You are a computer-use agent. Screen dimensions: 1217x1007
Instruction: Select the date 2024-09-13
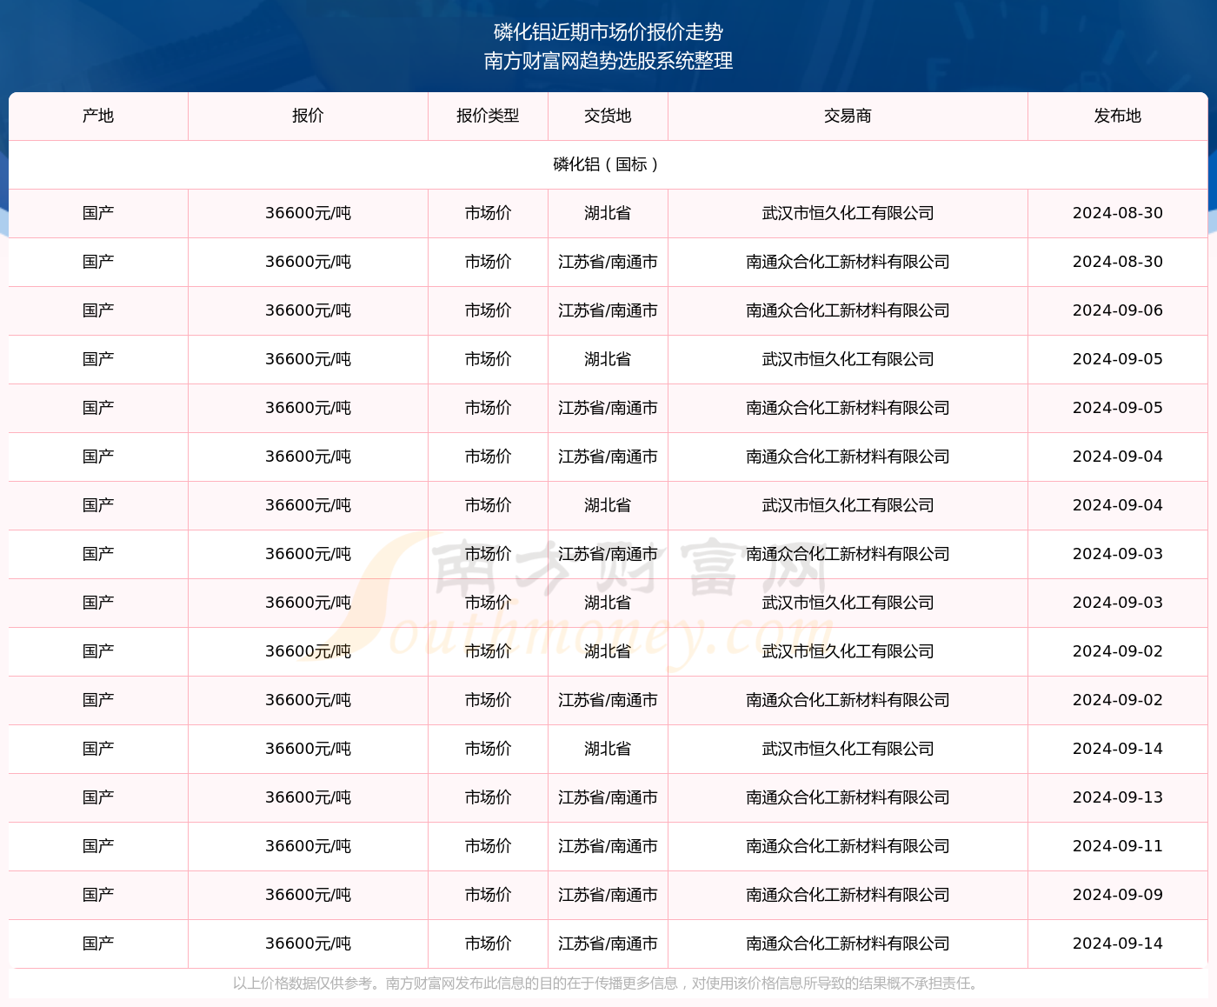click(x=1117, y=797)
